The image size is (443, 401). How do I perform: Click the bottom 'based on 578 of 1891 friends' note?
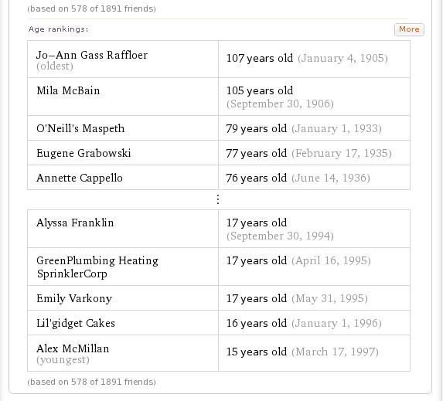(x=91, y=382)
